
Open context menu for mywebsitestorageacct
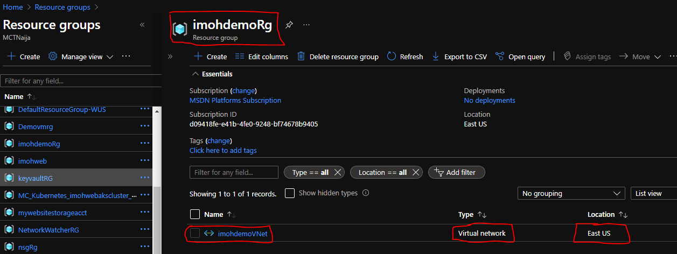[x=145, y=212]
